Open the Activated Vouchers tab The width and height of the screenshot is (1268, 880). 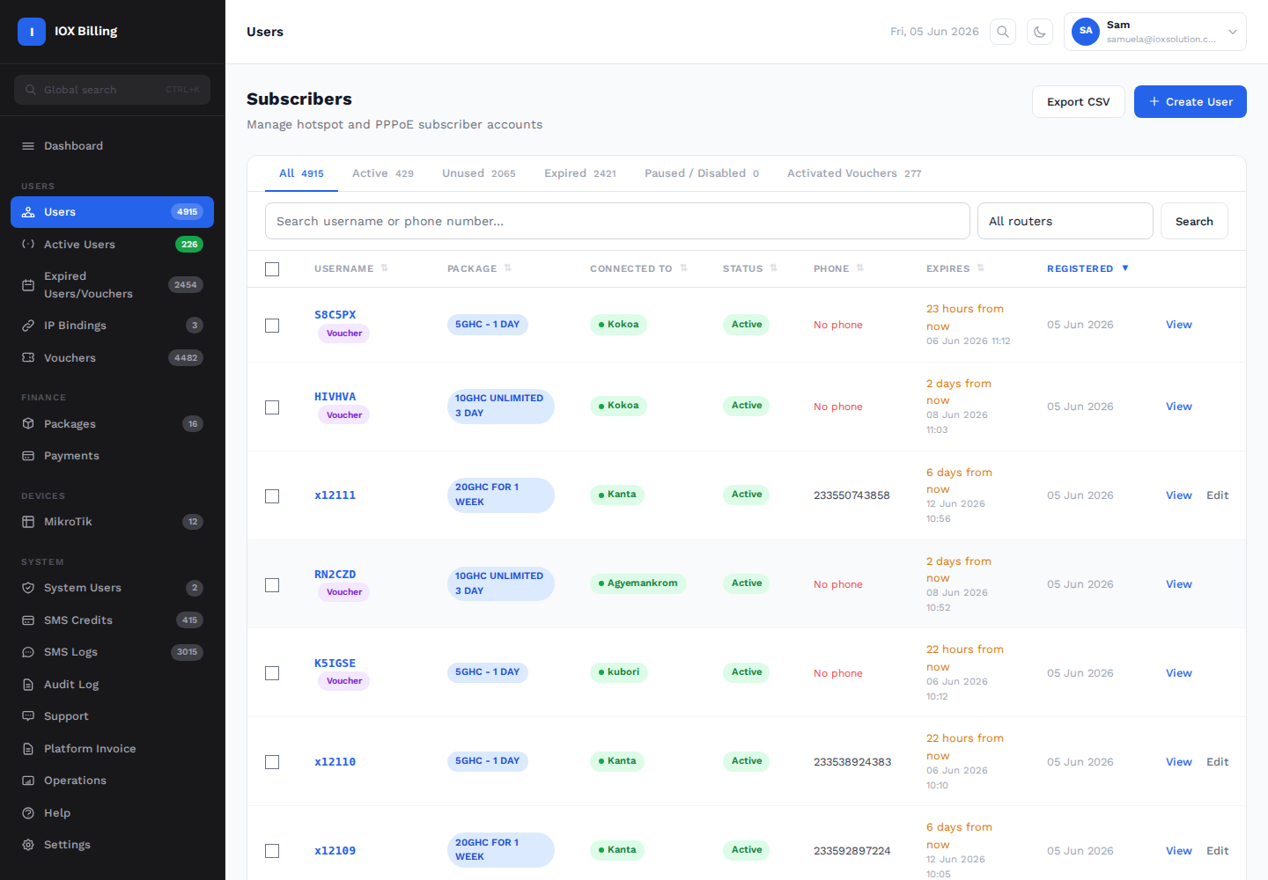pyautogui.click(x=854, y=173)
